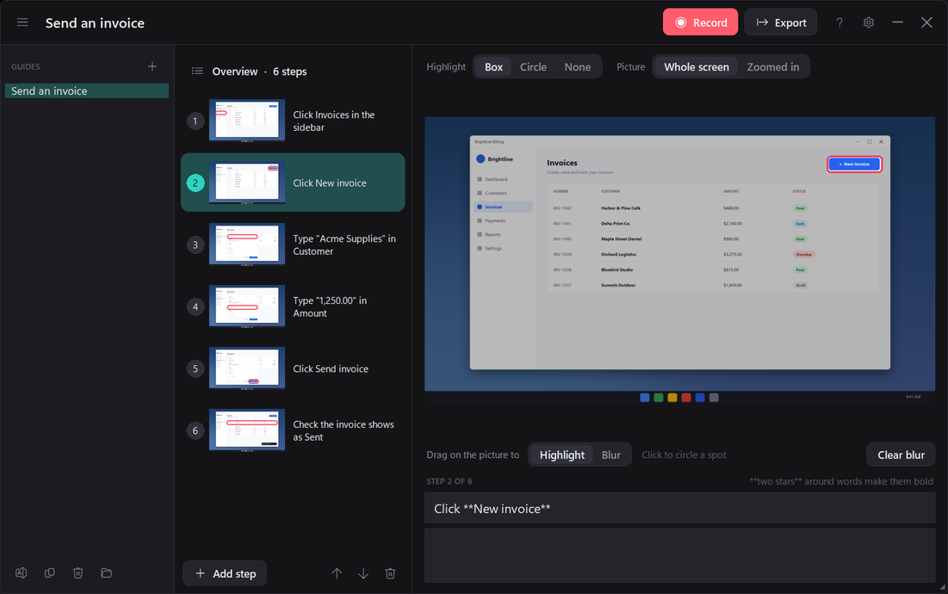The image size is (948, 594).
Task: Click Harbor & Pine Café row in picture
Action: click(x=713, y=207)
